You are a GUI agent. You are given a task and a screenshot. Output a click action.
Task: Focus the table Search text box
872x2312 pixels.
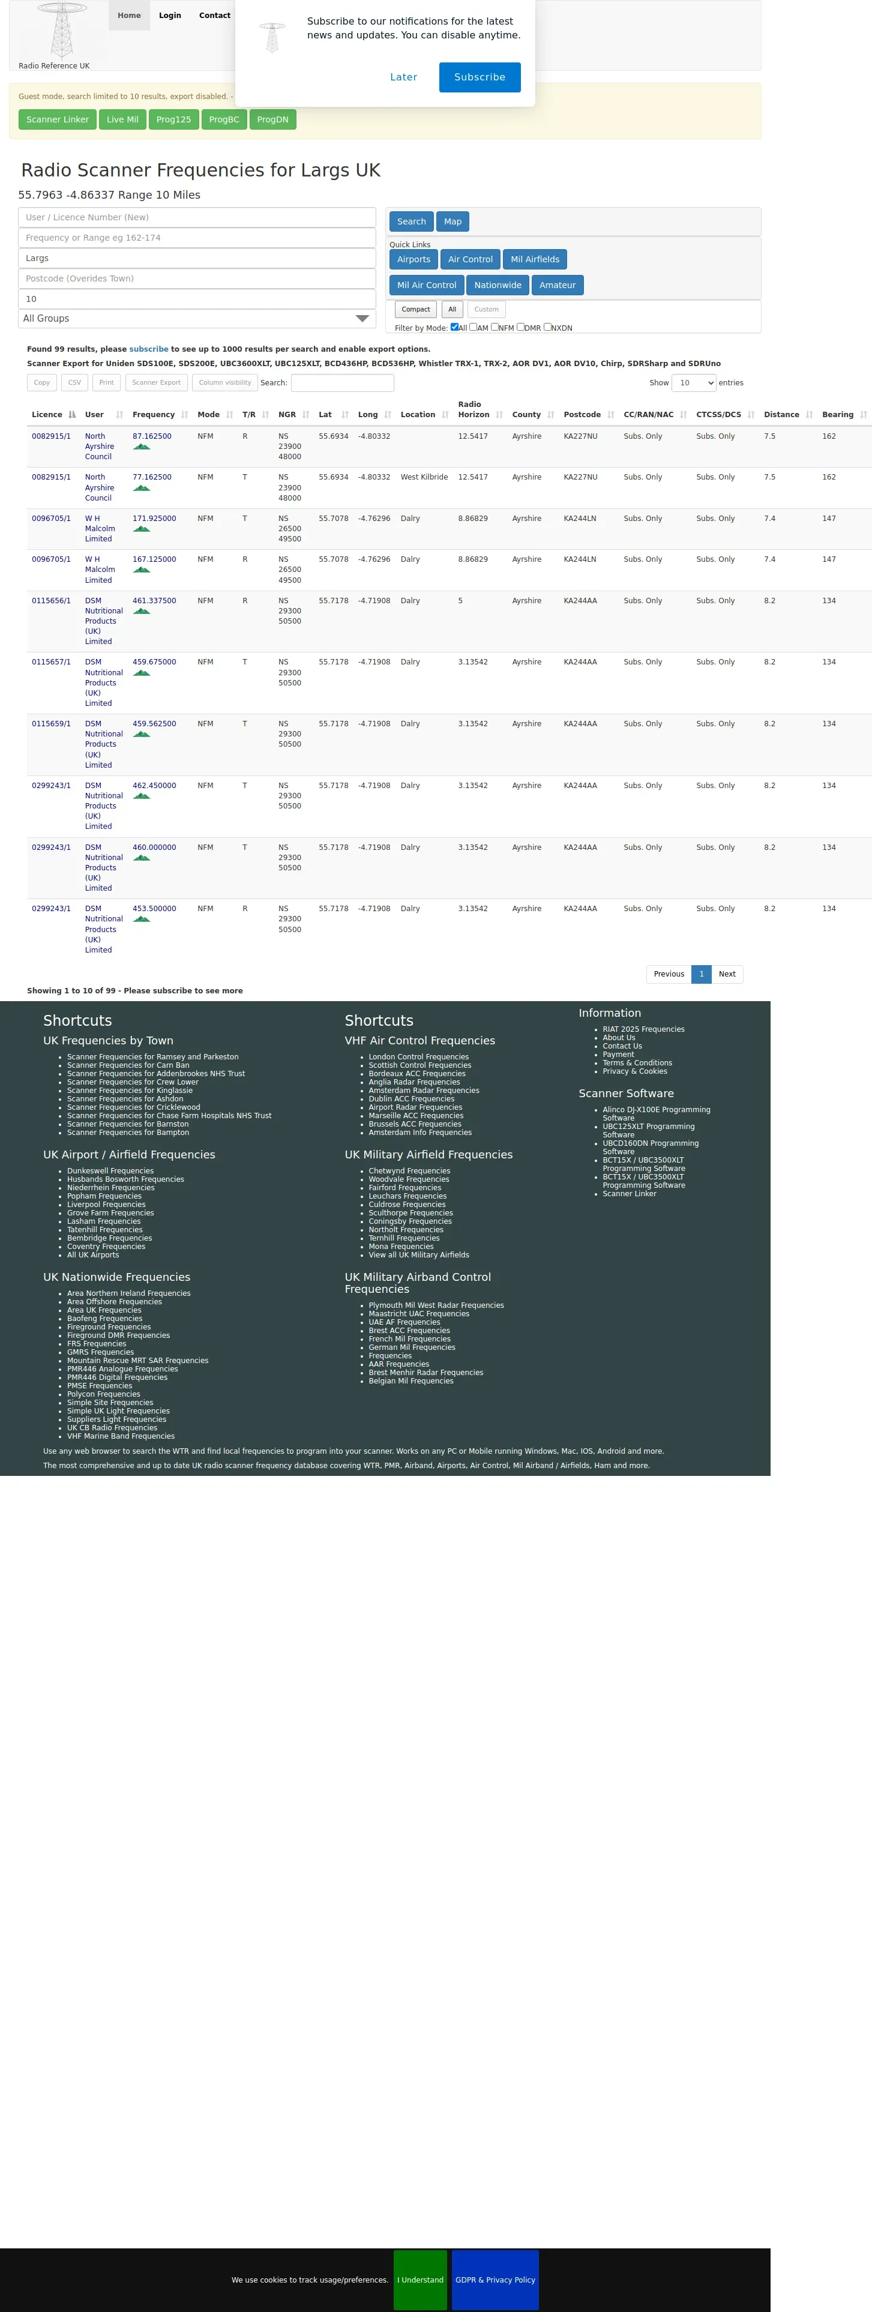tap(343, 384)
